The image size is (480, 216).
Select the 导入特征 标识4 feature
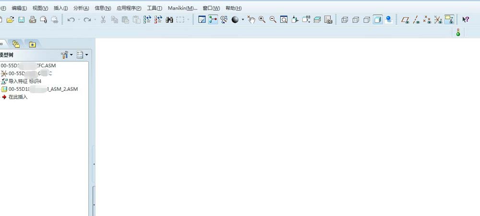[25, 81]
